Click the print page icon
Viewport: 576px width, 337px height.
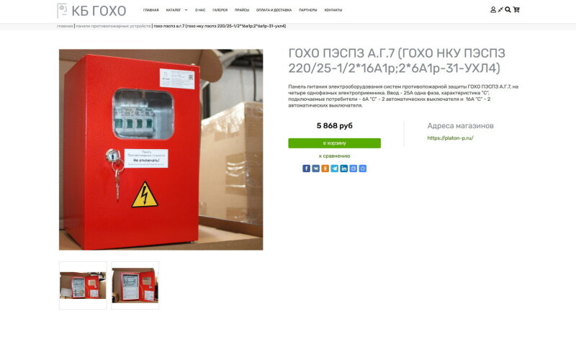point(354,168)
